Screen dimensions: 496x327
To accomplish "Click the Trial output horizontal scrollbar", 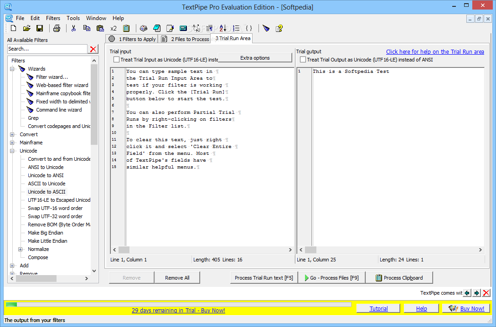I will [x=391, y=250].
